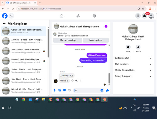Screen dimensions: 157x119
Task: Open the notifications bell with 20+ badge
Action: point(144,16)
